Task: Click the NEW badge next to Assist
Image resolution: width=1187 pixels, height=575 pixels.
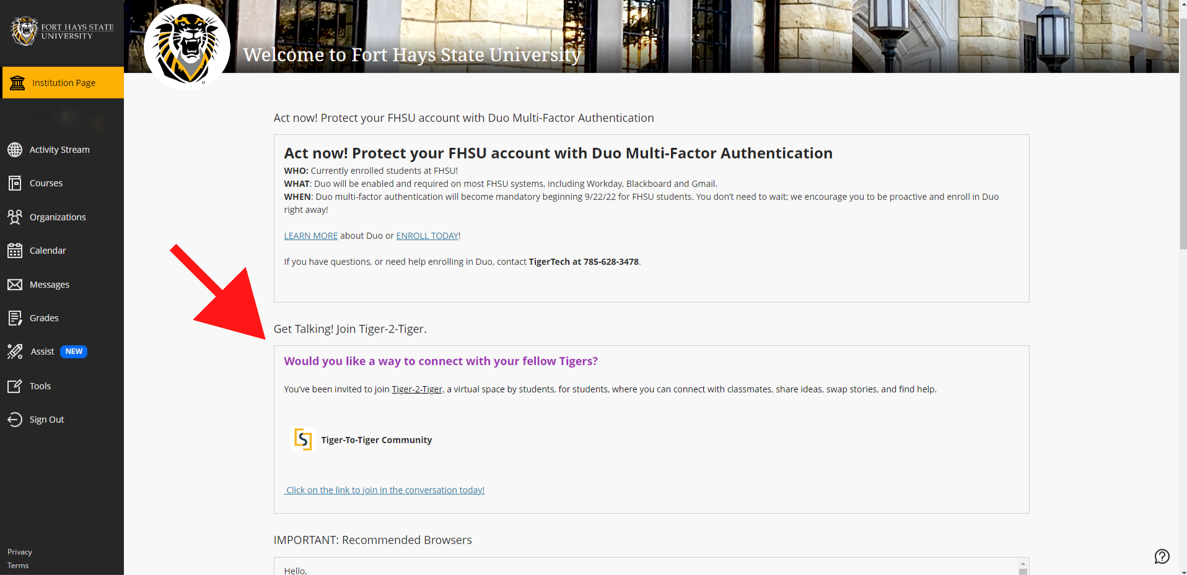Action: coord(74,352)
